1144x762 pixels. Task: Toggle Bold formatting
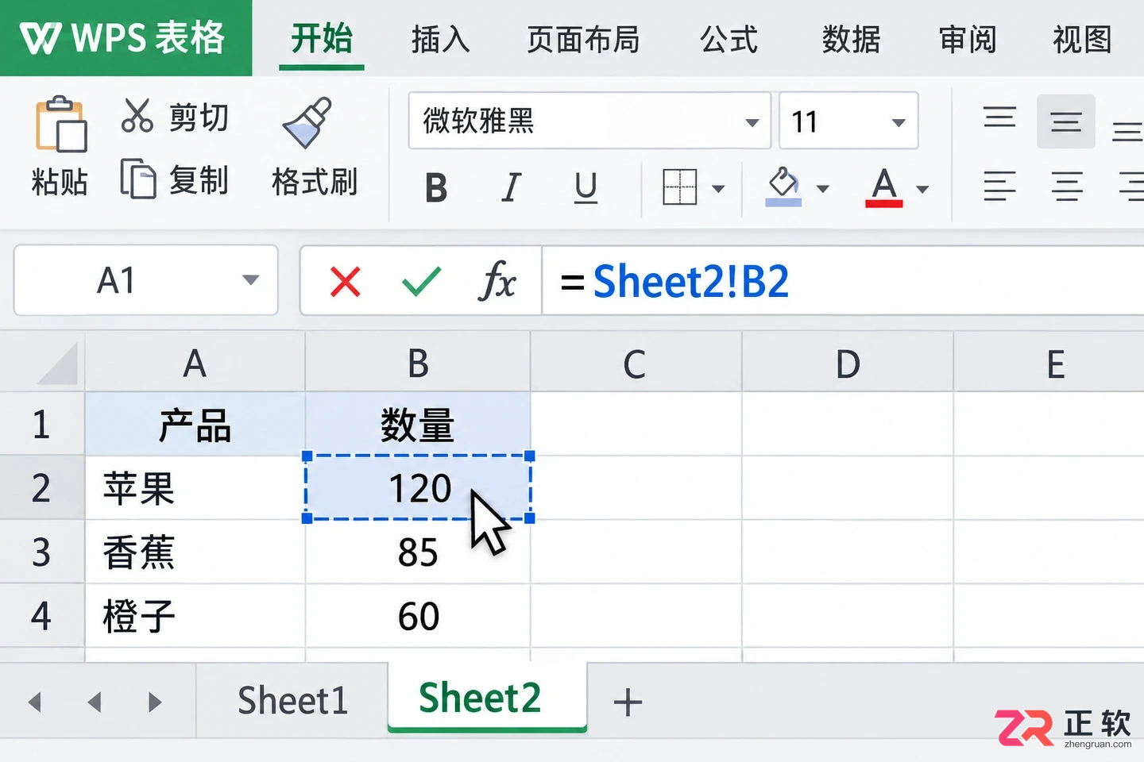(x=435, y=189)
